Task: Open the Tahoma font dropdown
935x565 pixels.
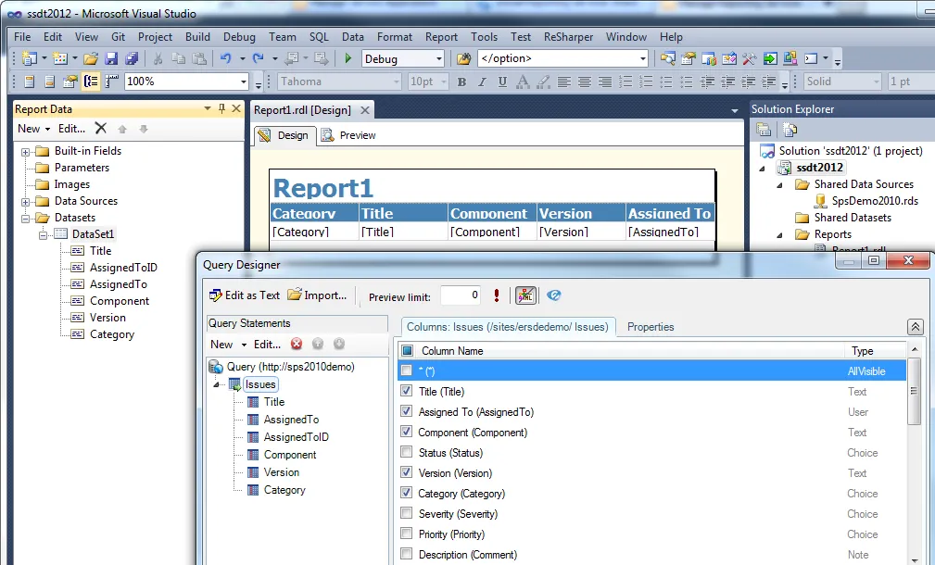Action: (x=397, y=82)
